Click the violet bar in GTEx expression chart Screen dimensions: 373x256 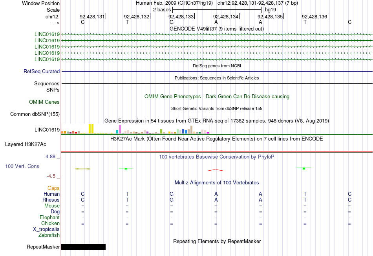coord(120,130)
